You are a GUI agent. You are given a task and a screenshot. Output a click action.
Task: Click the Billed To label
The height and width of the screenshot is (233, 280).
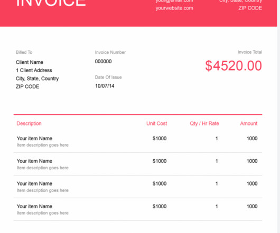24,52
